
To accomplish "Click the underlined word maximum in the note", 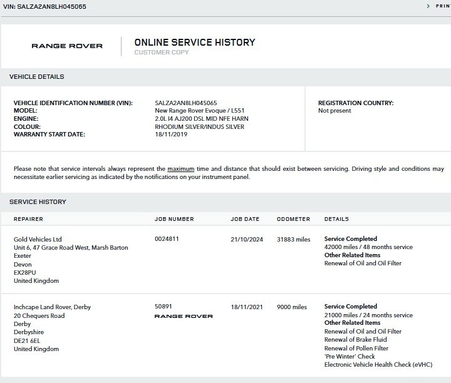I will [x=180, y=169].
